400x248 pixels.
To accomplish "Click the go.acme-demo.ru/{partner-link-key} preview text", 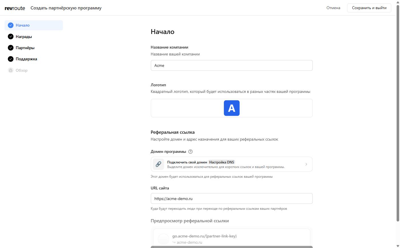I will tap(204, 236).
